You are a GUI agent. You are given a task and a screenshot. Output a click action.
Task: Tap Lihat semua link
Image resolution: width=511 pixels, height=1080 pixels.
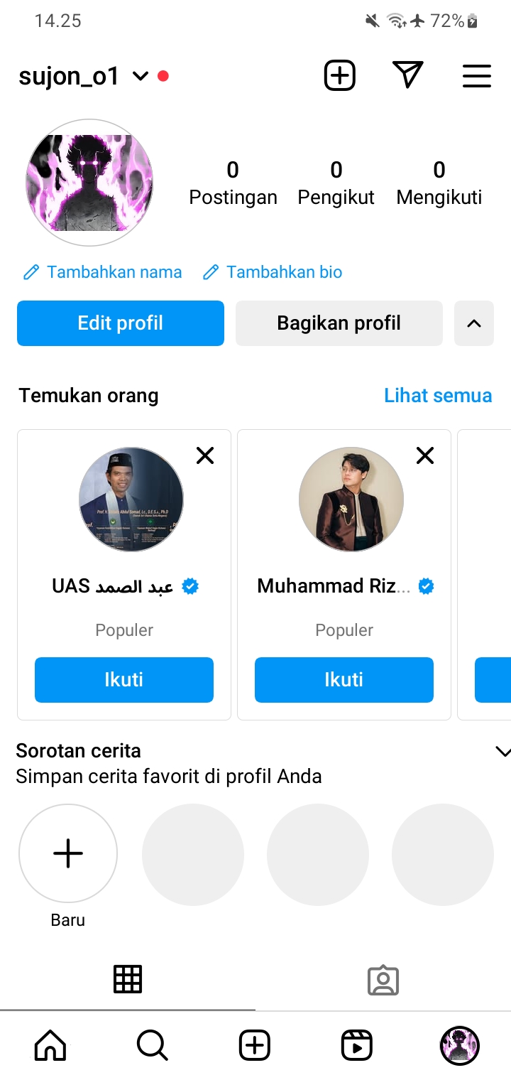[x=438, y=395]
